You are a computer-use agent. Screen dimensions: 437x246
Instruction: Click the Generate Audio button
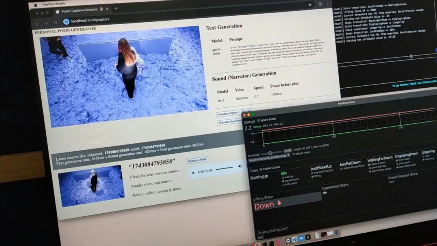pyautogui.click(x=197, y=160)
